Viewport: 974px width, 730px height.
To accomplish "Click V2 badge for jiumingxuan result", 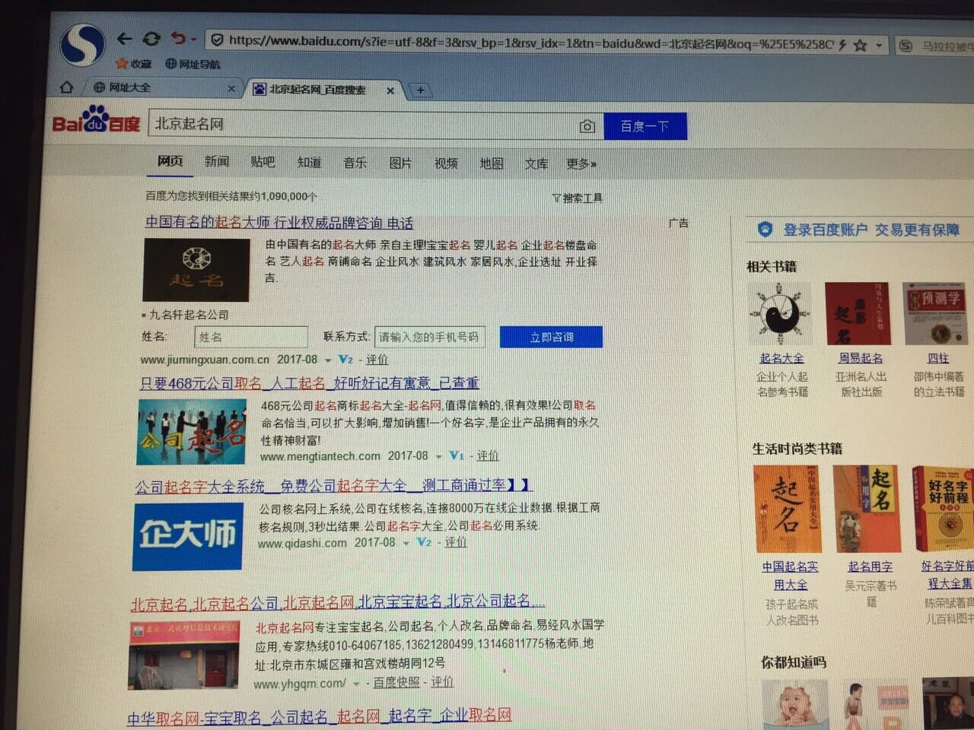I will (x=346, y=360).
